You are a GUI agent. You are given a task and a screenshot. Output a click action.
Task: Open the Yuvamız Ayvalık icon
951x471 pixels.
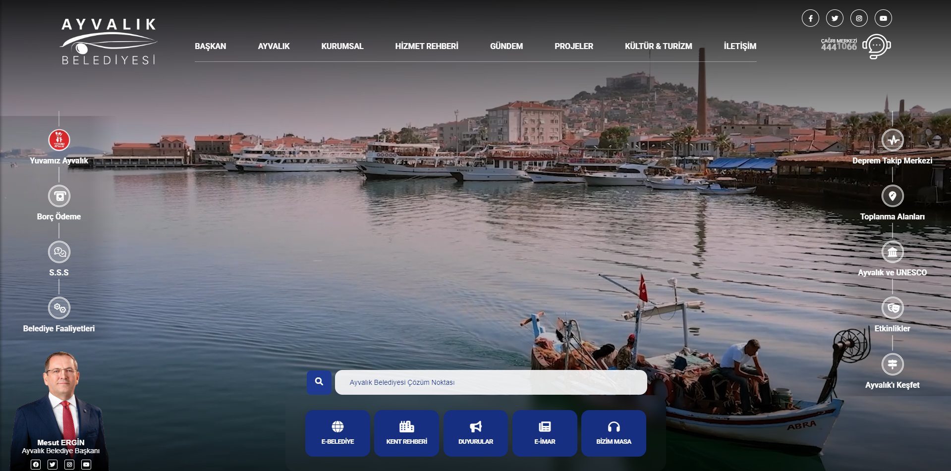point(59,140)
